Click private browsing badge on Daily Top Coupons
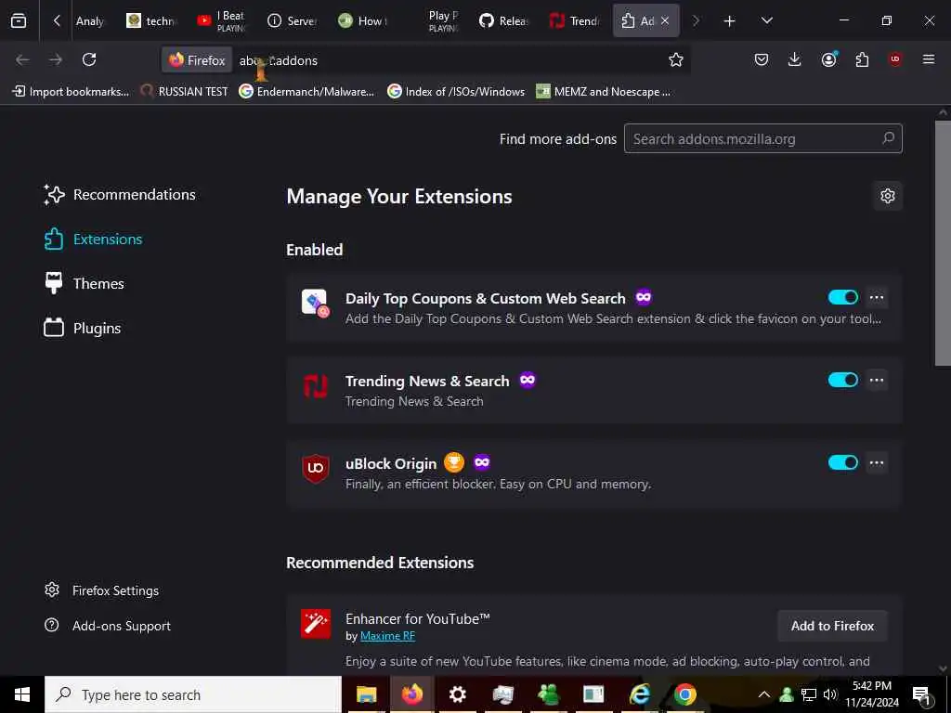 click(x=644, y=297)
